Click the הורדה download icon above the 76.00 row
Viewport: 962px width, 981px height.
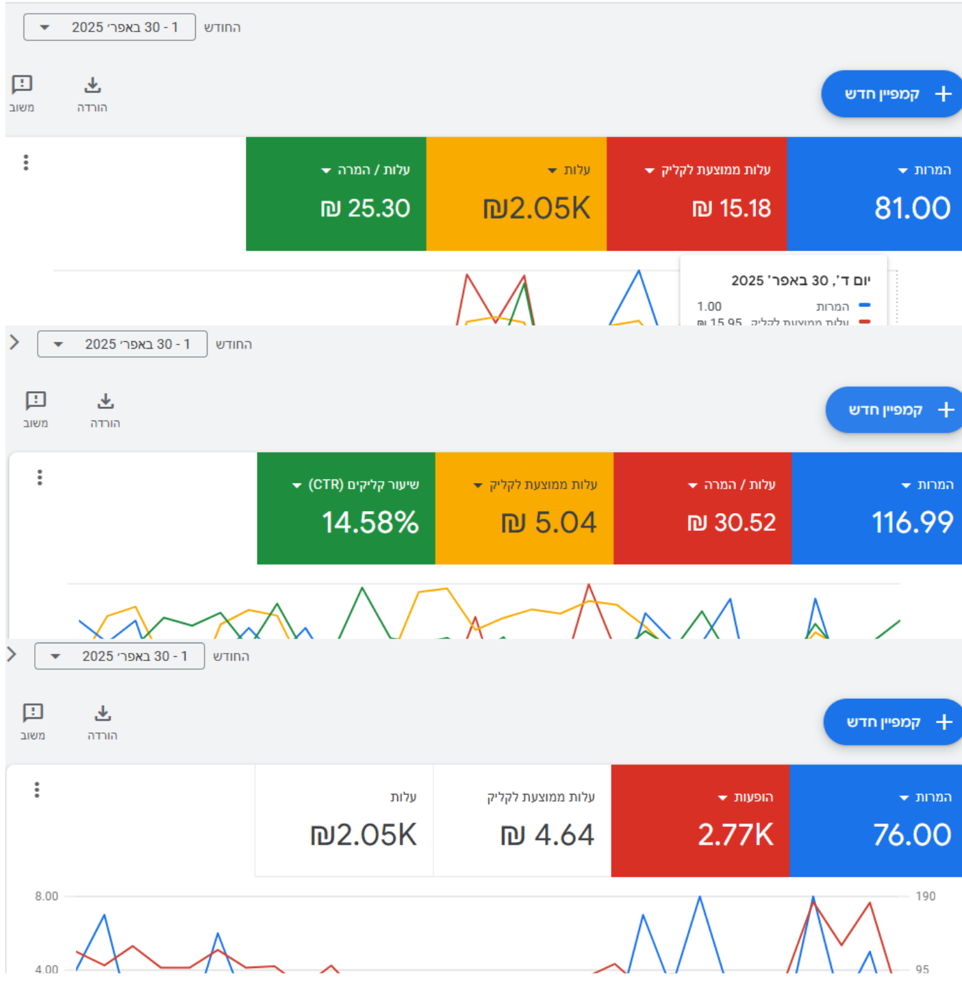pos(103,714)
